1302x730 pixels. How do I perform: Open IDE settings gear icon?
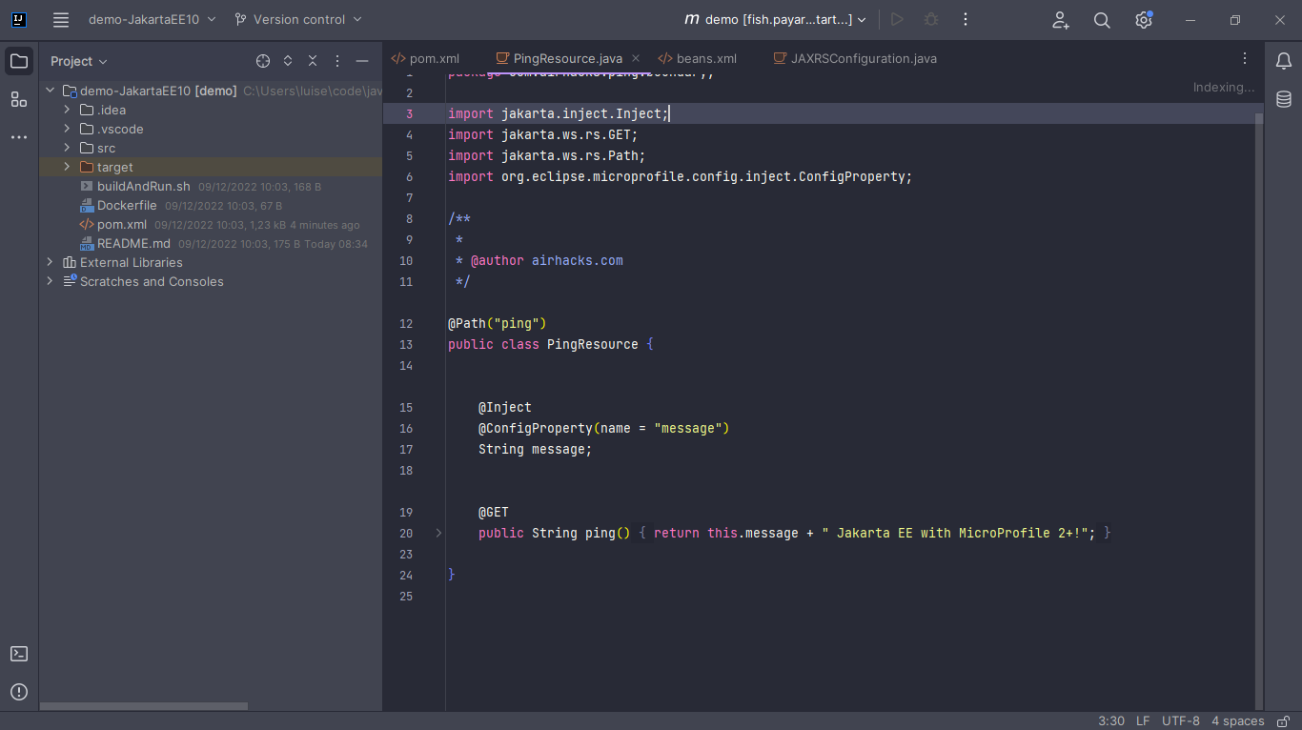point(1144,20)
